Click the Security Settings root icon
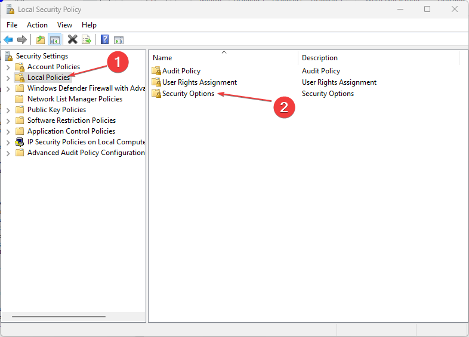This screenshot has width=469, height=337. [9, 56]
